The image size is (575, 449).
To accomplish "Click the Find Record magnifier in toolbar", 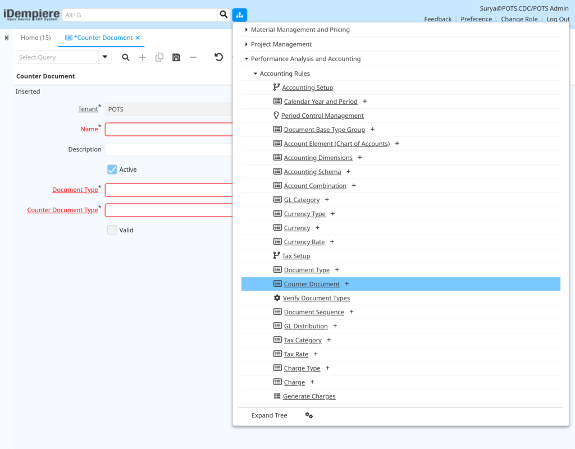I will coord(125,58).
